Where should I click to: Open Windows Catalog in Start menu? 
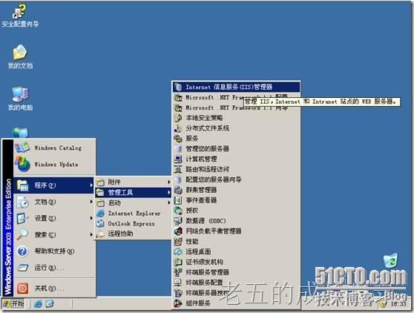(x=54, y=148)
